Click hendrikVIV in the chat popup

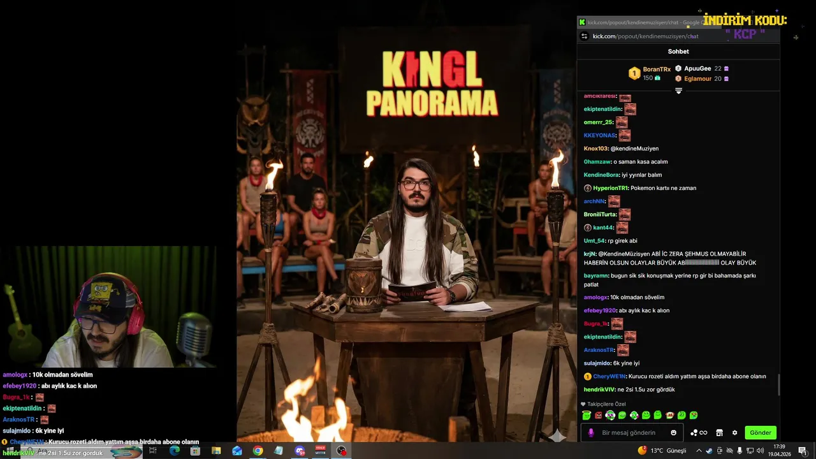(x=599, y=390)
